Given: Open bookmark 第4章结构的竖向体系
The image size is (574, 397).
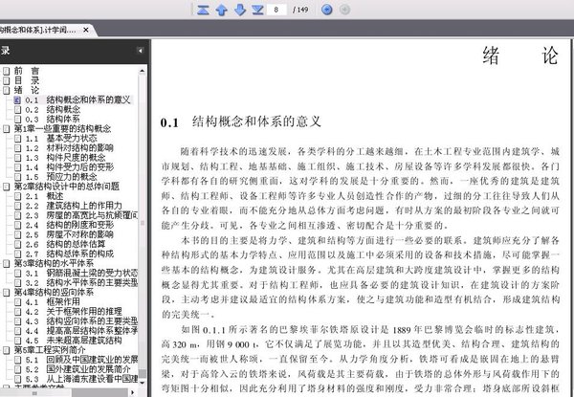Looking at the screenshot, I should tap(54, 292).
